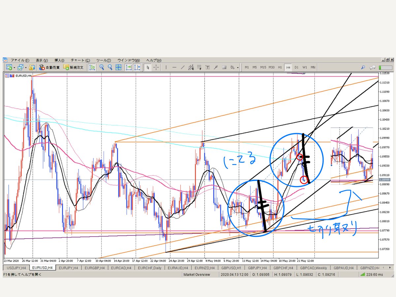Toggle 自動売買 auto trading
Screen dimensions: 396x297
click(x=49, y=67)
